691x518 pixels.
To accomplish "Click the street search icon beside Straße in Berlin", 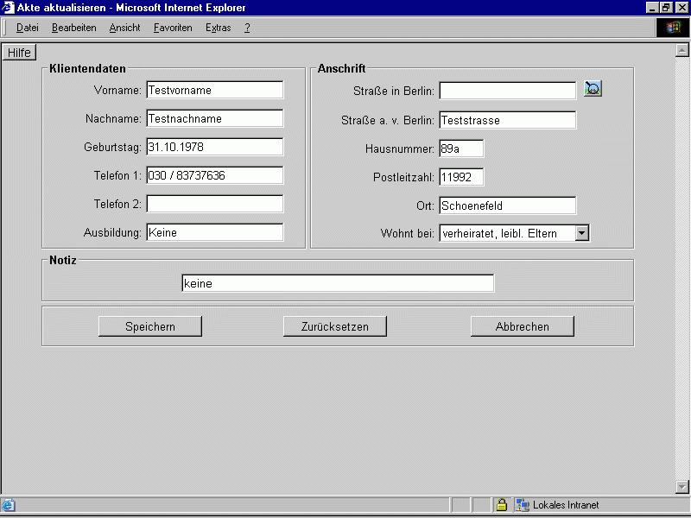I will 593,89.
